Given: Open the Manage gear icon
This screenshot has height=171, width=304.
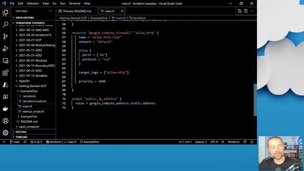Looking at the screenshot, I should tap(5, 133).
